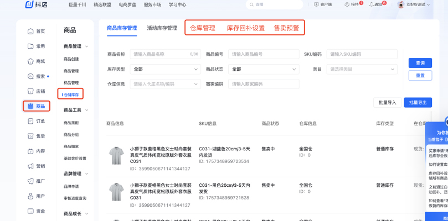Collapse the 商品成长 section
The image size is (448, 221).
[x=86, y=214]
